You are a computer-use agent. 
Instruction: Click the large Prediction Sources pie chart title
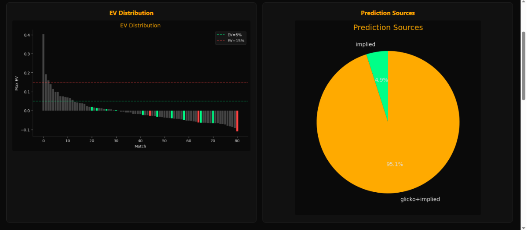[x=388, y=28]
